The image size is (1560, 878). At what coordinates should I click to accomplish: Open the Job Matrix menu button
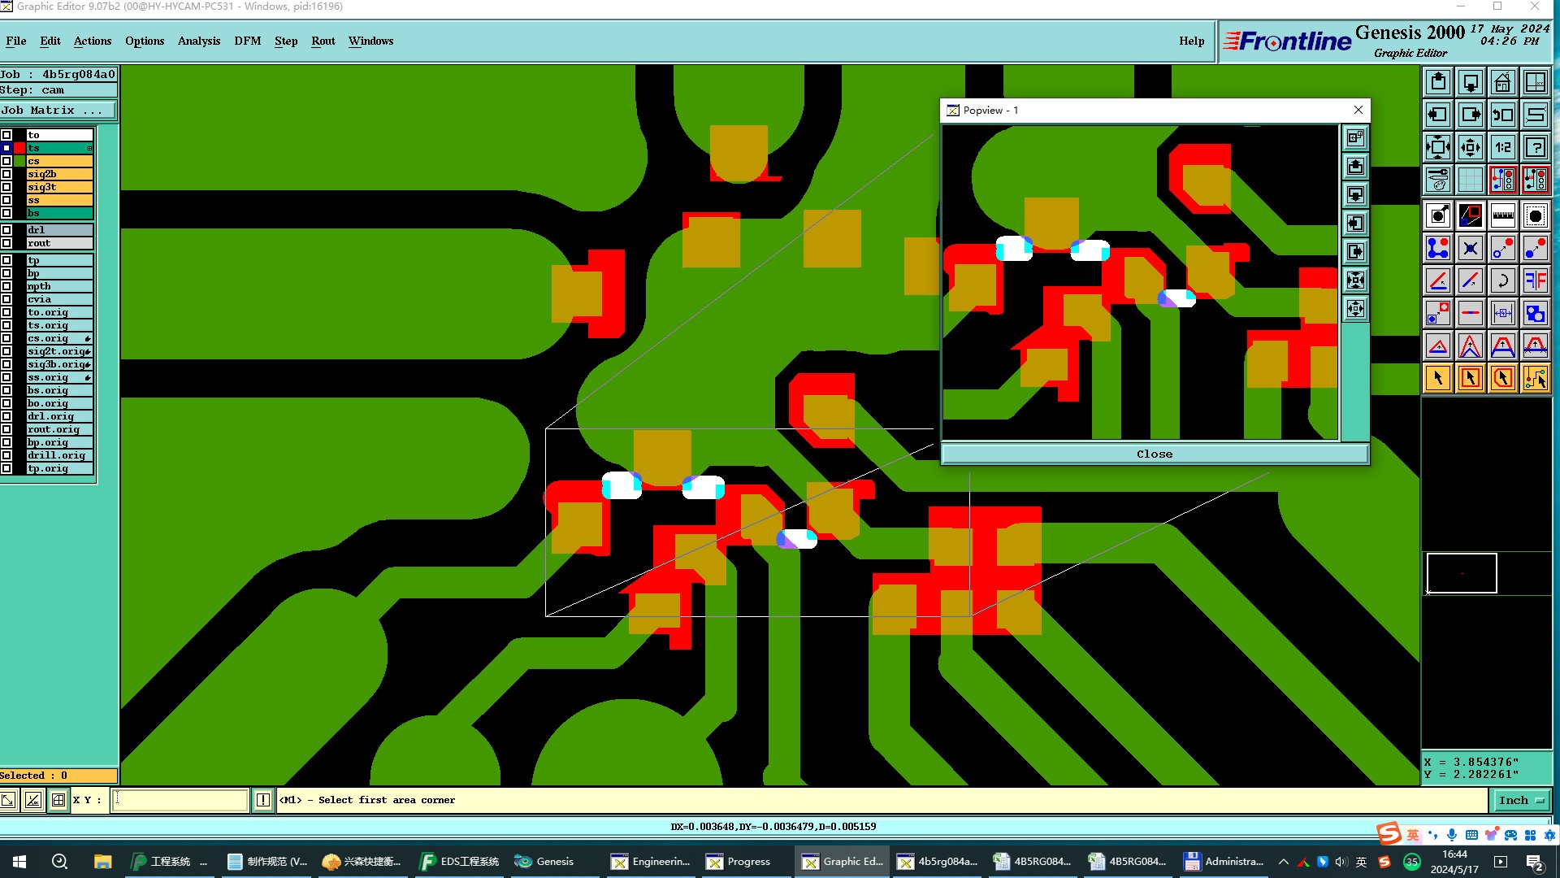(x=58, y=111)
